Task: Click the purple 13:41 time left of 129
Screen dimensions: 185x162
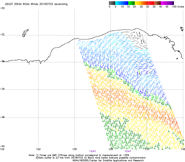Action: tap(92, 151)
